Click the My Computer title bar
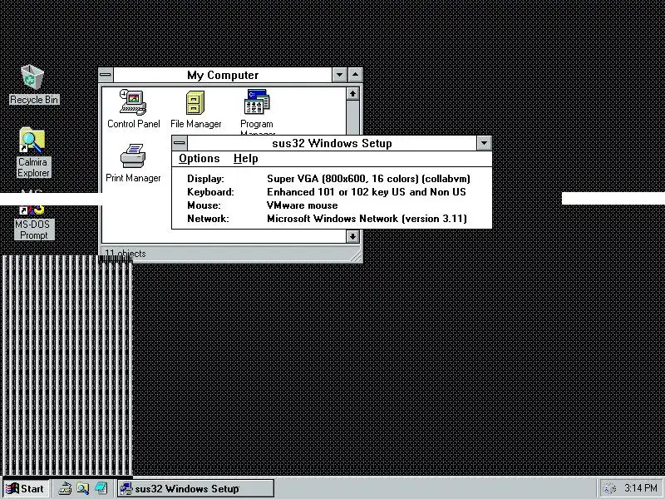665x499 pixels. point(223,75)
